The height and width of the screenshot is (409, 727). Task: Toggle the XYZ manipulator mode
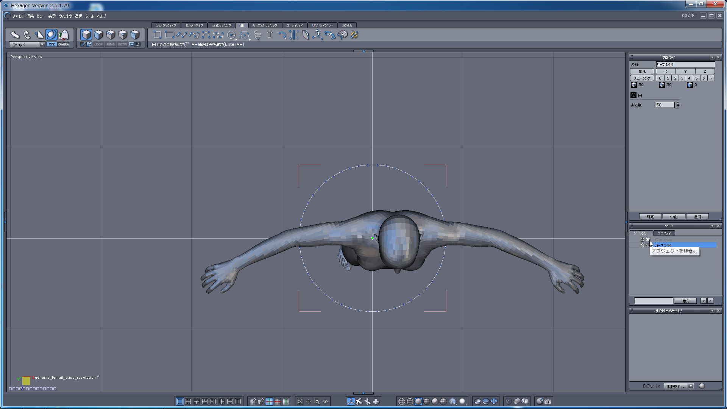click(x=51, y=44)
